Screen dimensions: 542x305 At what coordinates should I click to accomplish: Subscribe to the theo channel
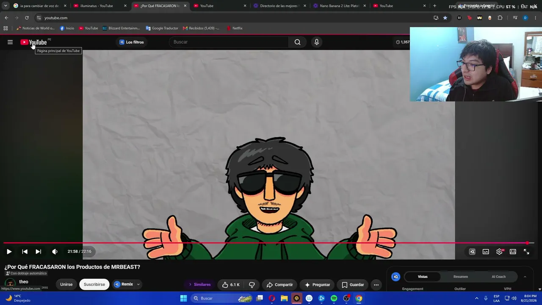coord(94,284)
